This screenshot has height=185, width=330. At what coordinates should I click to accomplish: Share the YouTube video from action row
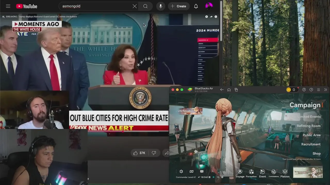click(167, 153)
